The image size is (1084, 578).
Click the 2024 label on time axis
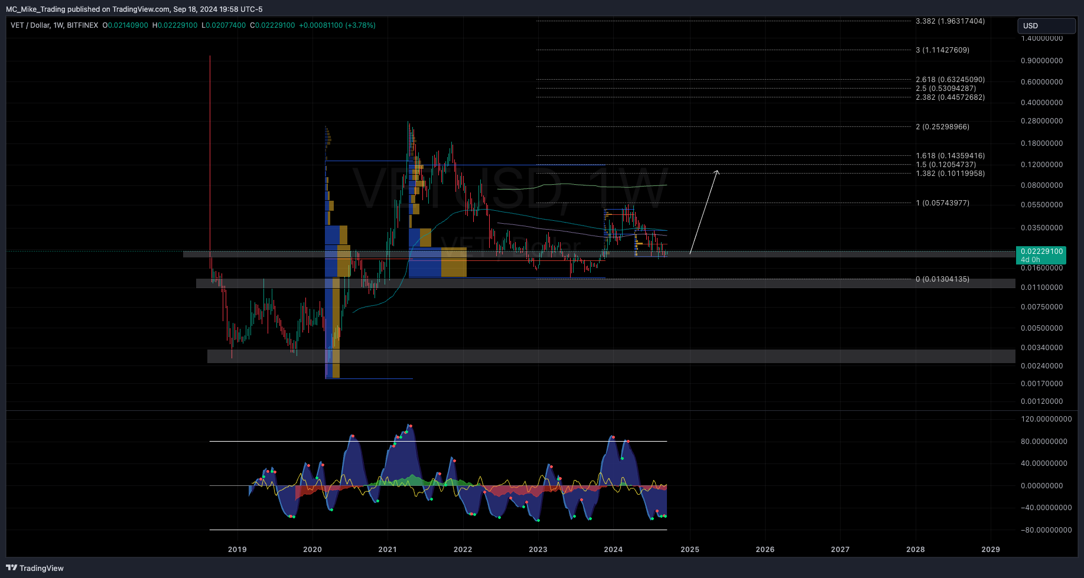pyautogui.click(x=613, y=550)
